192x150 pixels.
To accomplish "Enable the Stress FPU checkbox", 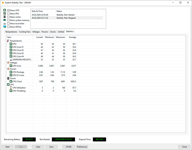I will [x=8, y=13].
